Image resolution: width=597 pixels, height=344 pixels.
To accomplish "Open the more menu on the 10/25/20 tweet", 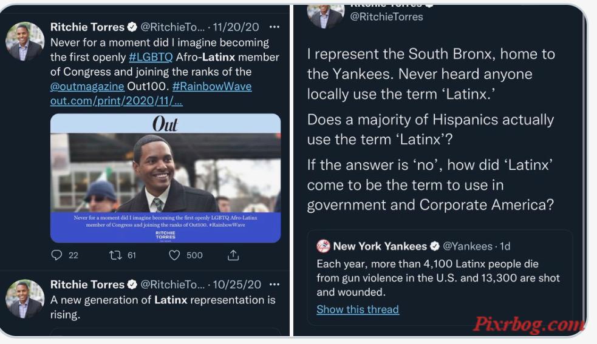I will pos(274,285).
